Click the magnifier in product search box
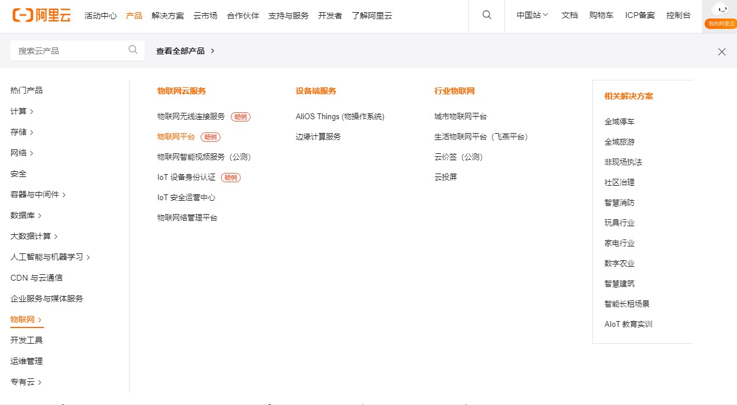Viewport: 737px width, 405px height. coord(133,50)
